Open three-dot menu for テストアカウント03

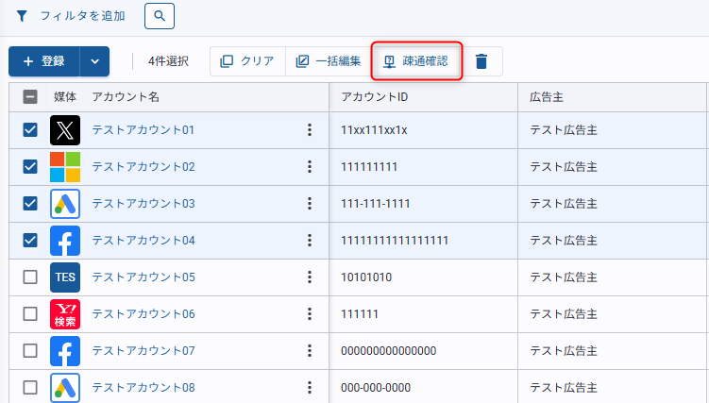pyautogui.click(x=309, y=204)
